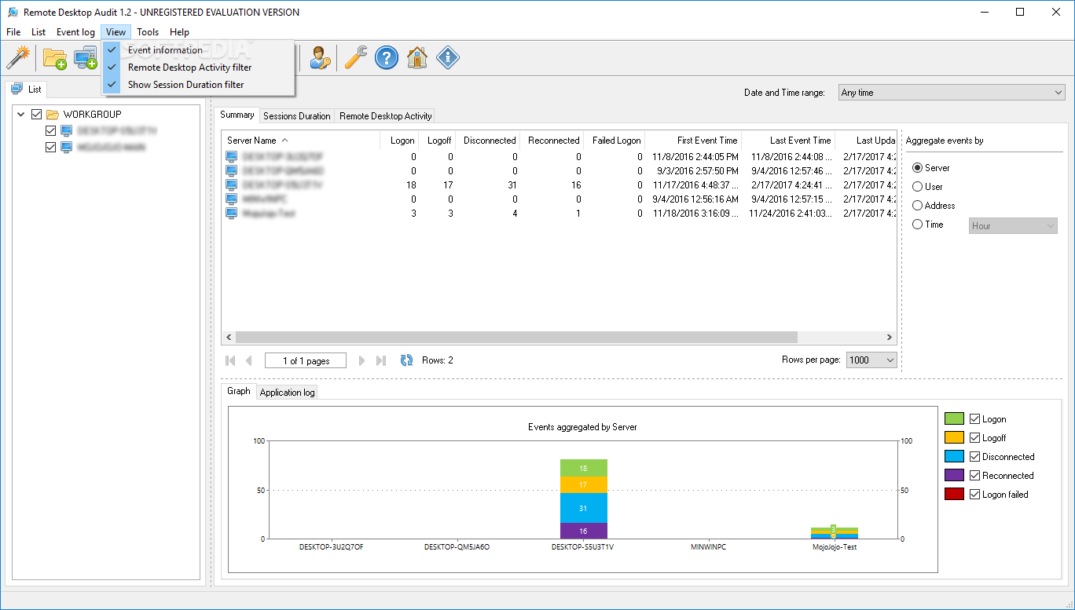
Task: Open the Tools menu
Action: (x=148, y=32)
